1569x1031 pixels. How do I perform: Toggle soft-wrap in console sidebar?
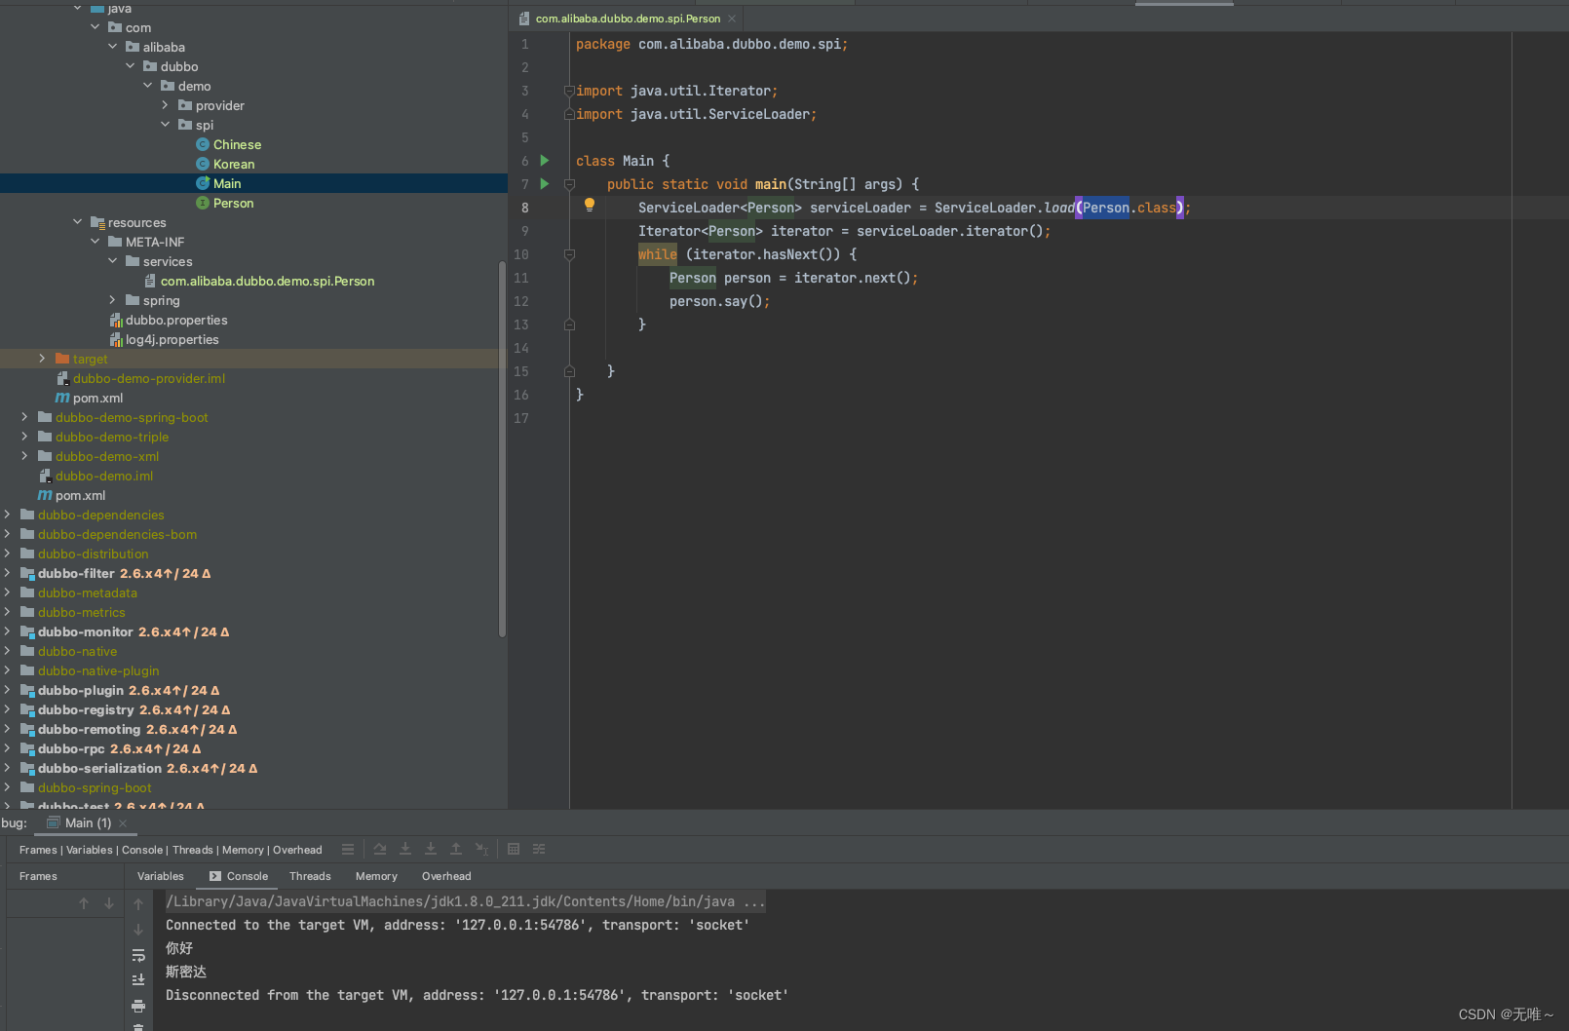point(138,955)
